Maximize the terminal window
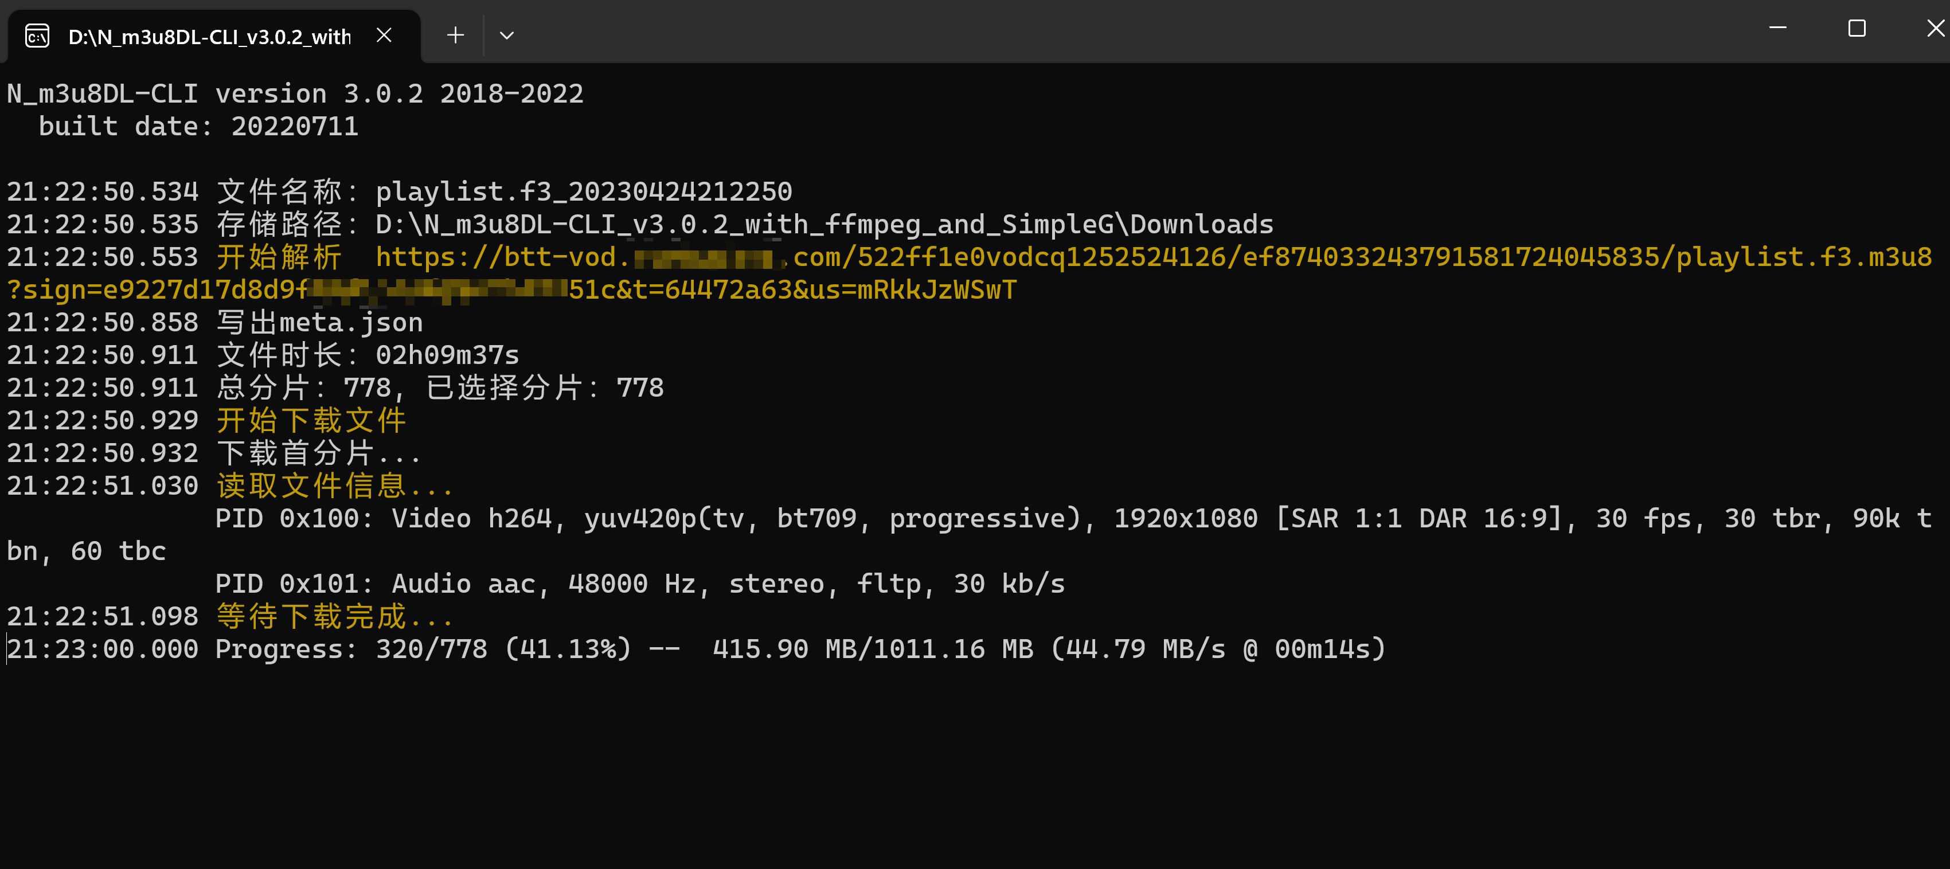This screenshot has width=1950, height=869. [x=1856, y=28]
